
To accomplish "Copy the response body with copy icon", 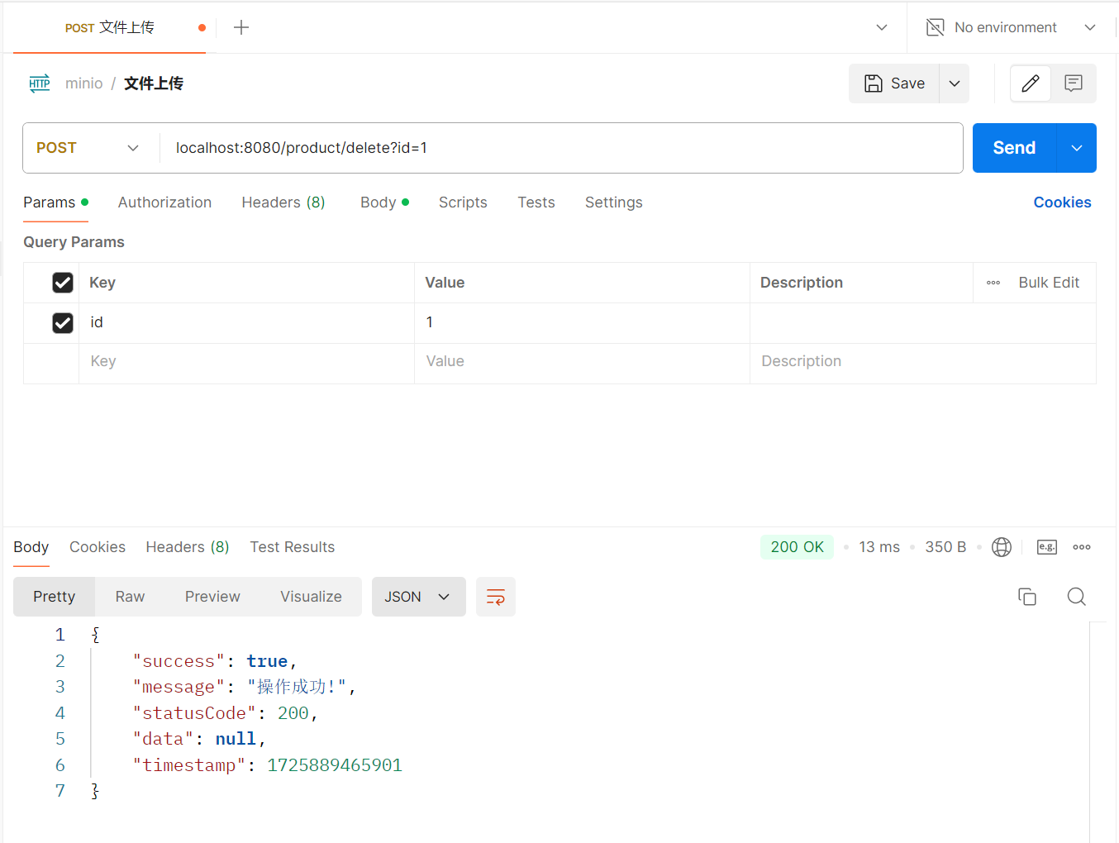I will point(1027,597).
